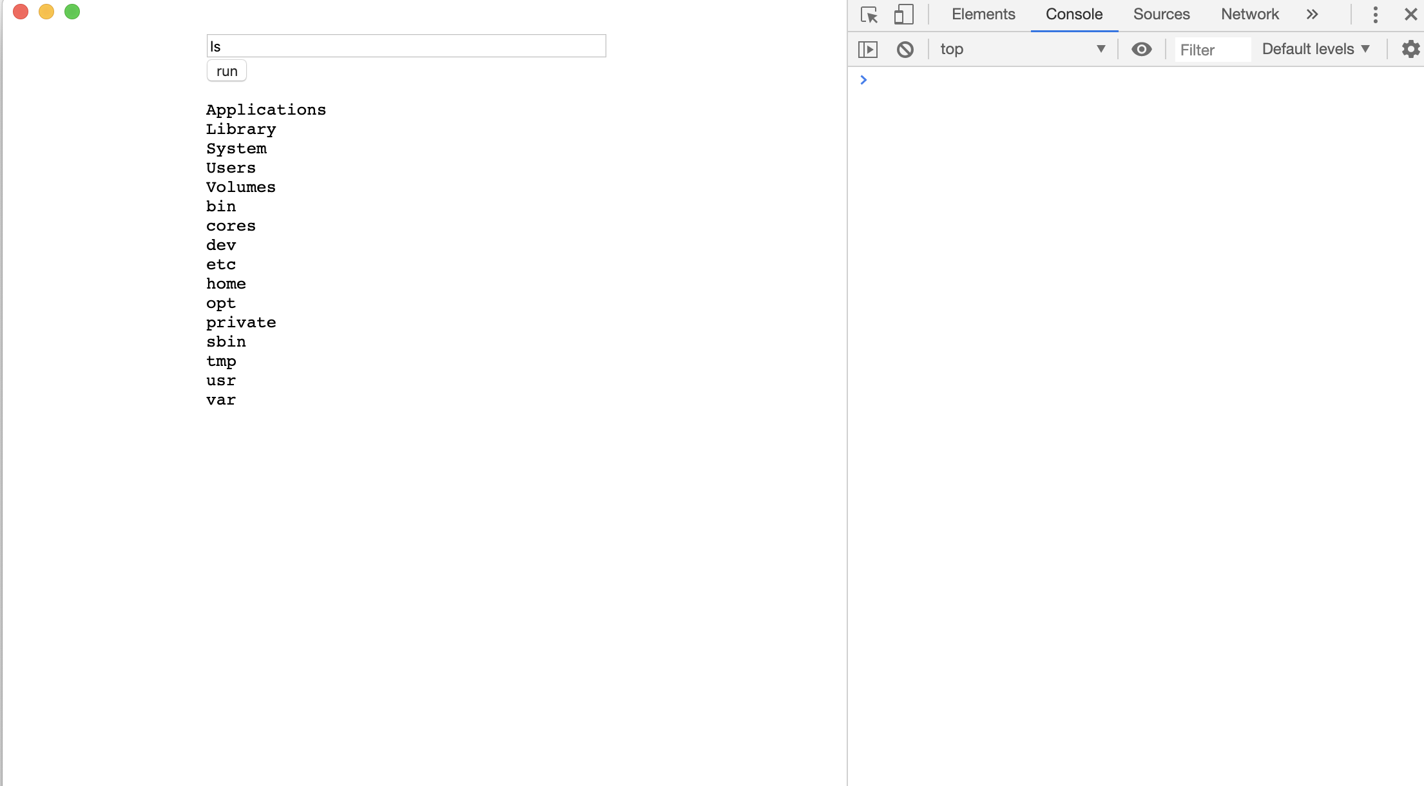
Task: Click the bin output line
Action: click(x=221, y=206)
